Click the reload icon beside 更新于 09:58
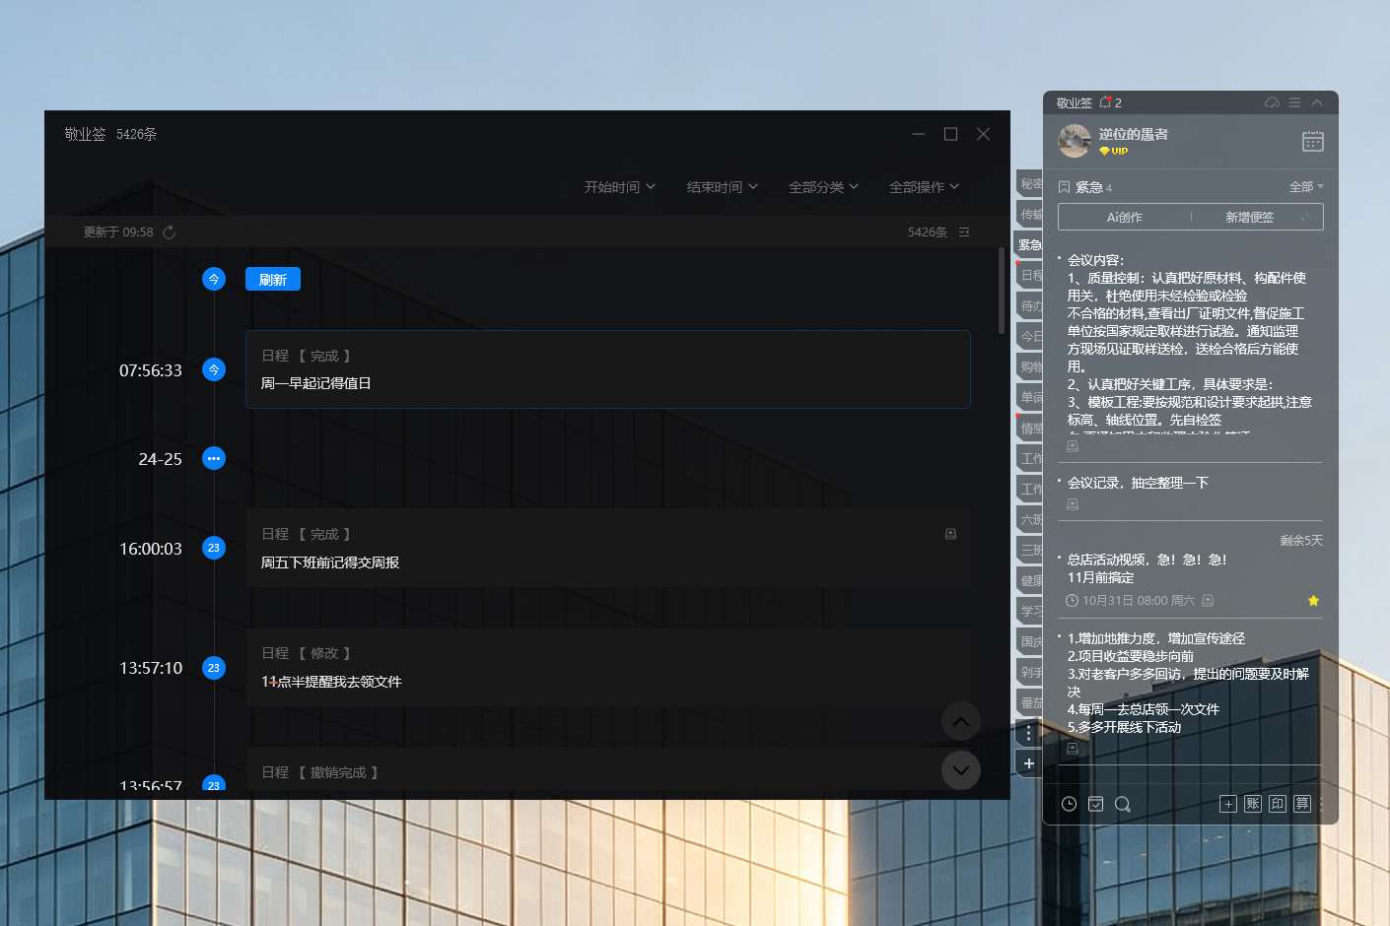Screen dimensions: 1390x926 (169, 232)
